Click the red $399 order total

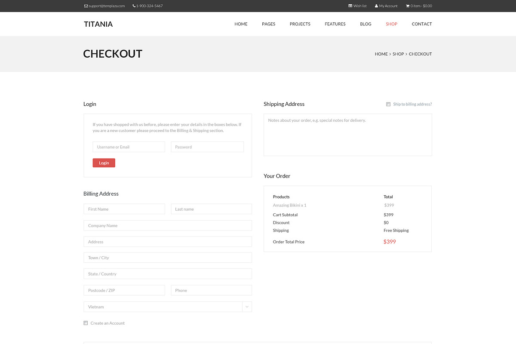point(390,242)
